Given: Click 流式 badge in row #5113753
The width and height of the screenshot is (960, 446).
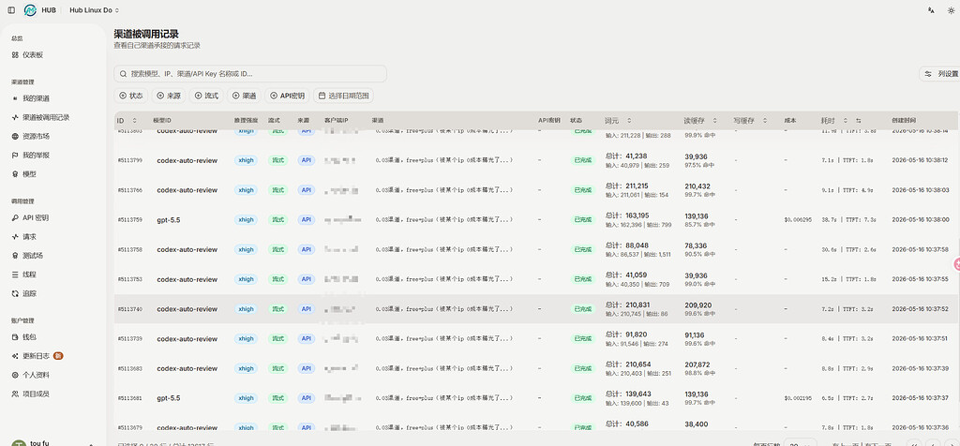Looking at the screenshot, I should click(277, 279).
